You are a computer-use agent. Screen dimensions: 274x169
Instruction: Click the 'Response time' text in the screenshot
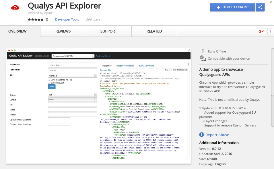(176, 70)
